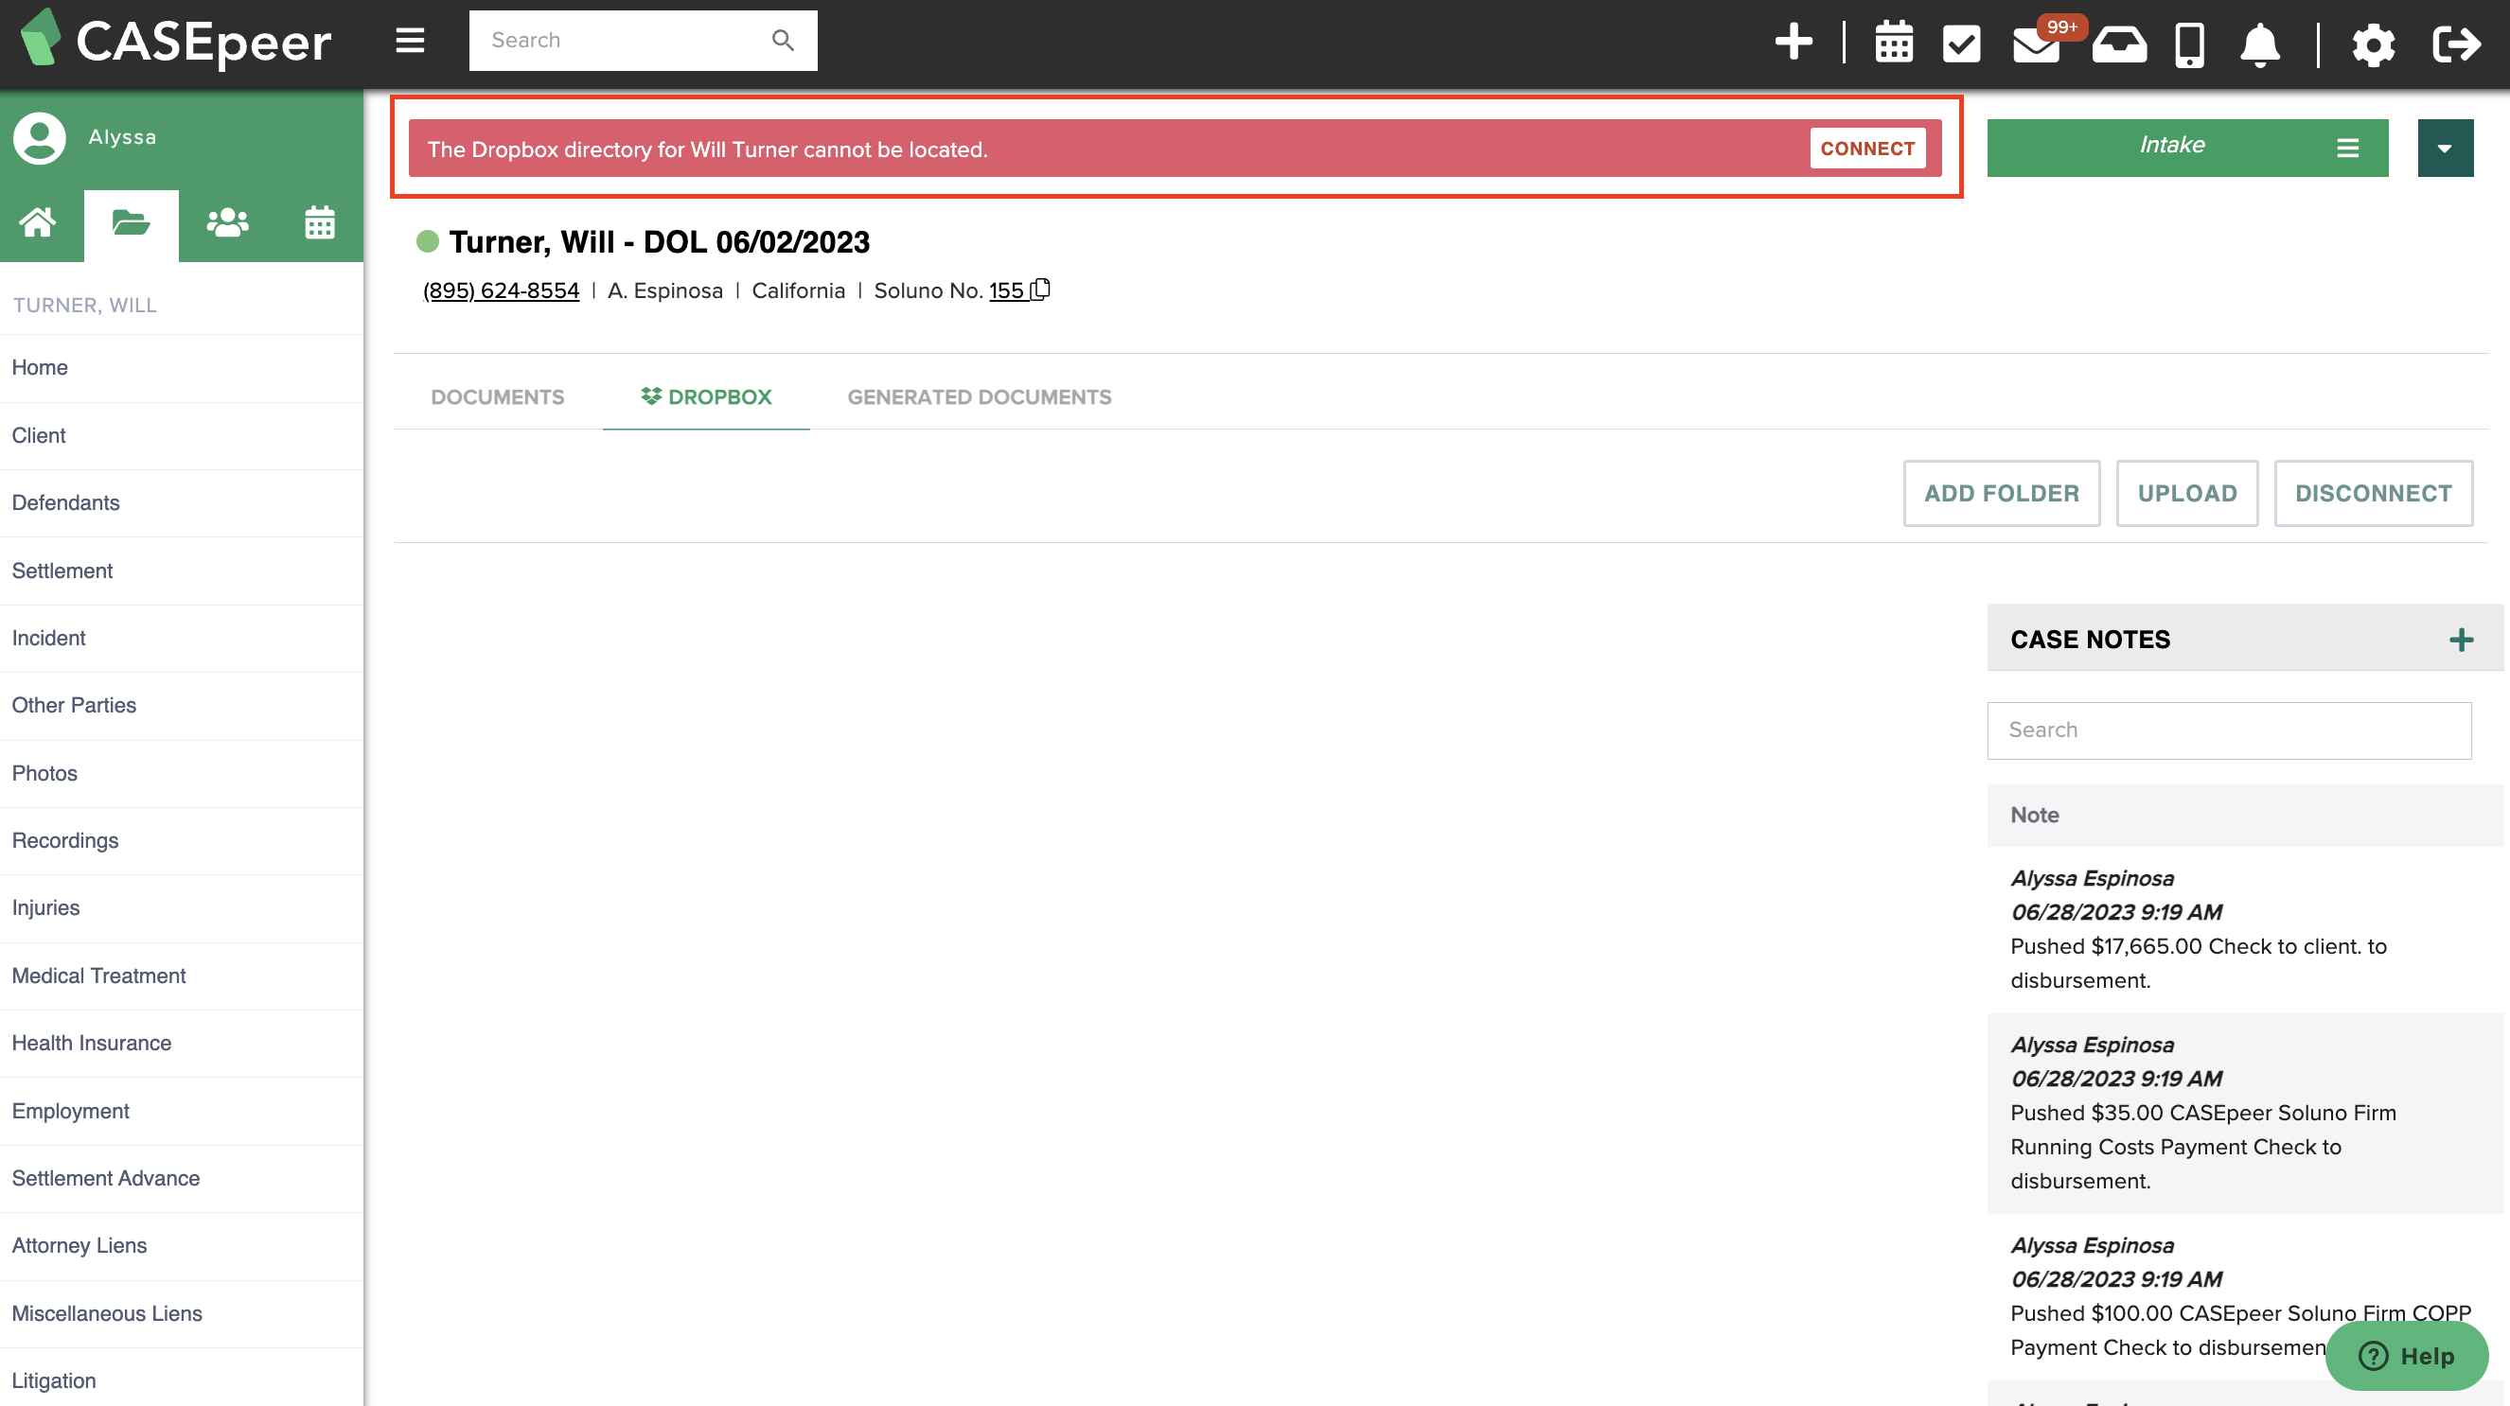This screenshot has width=2510, height=1406.
Task: Click the Alyssa user avatar icon
Action: click(40, 137)
